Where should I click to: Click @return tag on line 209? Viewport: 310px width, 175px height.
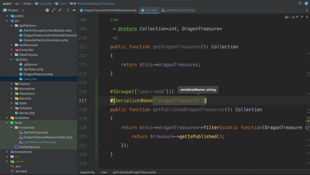click(x=127, y=29)
